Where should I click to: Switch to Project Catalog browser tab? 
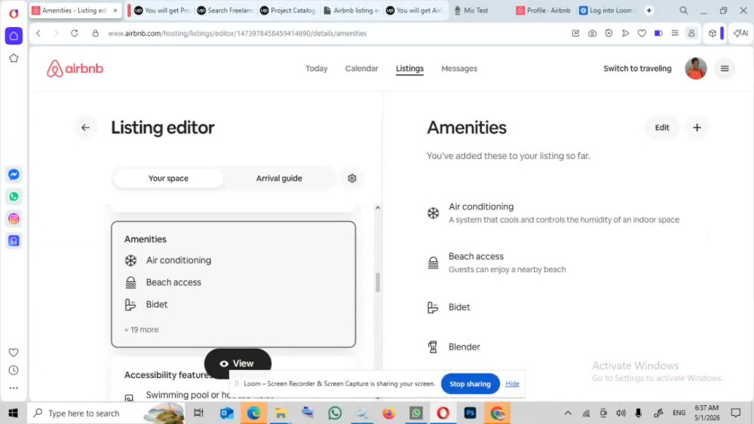coord(288,10)
